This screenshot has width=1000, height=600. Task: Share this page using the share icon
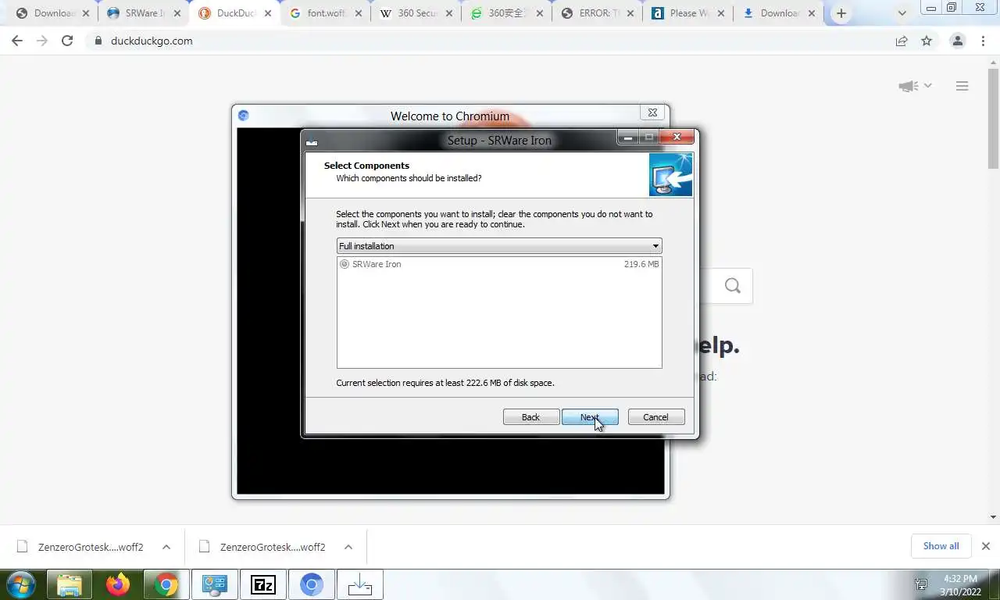[902, 41]
